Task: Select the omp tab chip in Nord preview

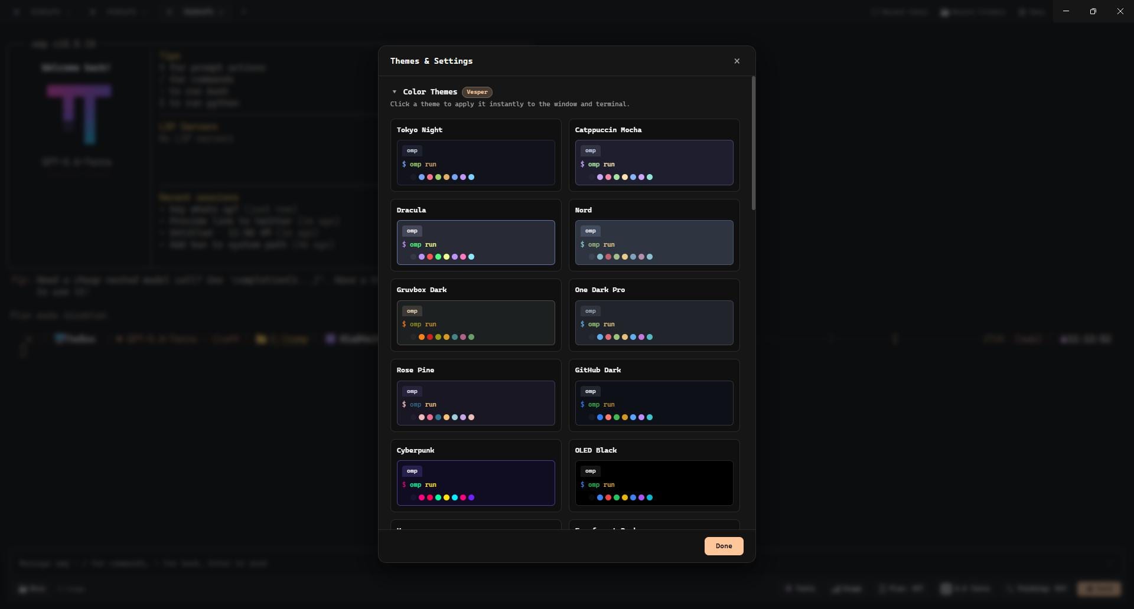Action: point(591,231)
